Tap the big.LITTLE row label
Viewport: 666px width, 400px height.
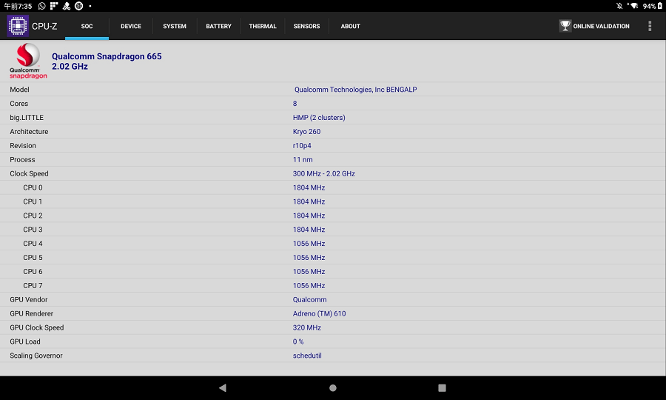tap(27, 117)
